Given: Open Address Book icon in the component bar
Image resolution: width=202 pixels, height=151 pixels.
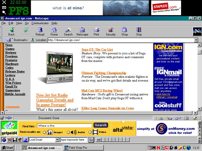Looking at the screenshot, I should (186, 118).
